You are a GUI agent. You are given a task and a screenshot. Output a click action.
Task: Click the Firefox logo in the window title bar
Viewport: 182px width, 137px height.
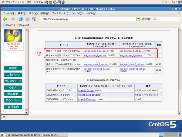click(x=3, y=9)
